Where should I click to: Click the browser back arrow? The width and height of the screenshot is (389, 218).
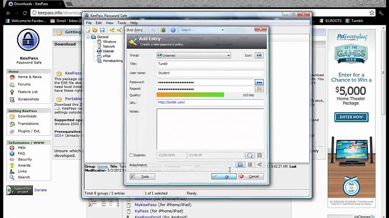pyautogui.click(x=8, y=13)
